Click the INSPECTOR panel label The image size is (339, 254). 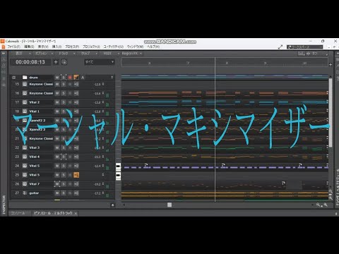click(x=4, y=205)
